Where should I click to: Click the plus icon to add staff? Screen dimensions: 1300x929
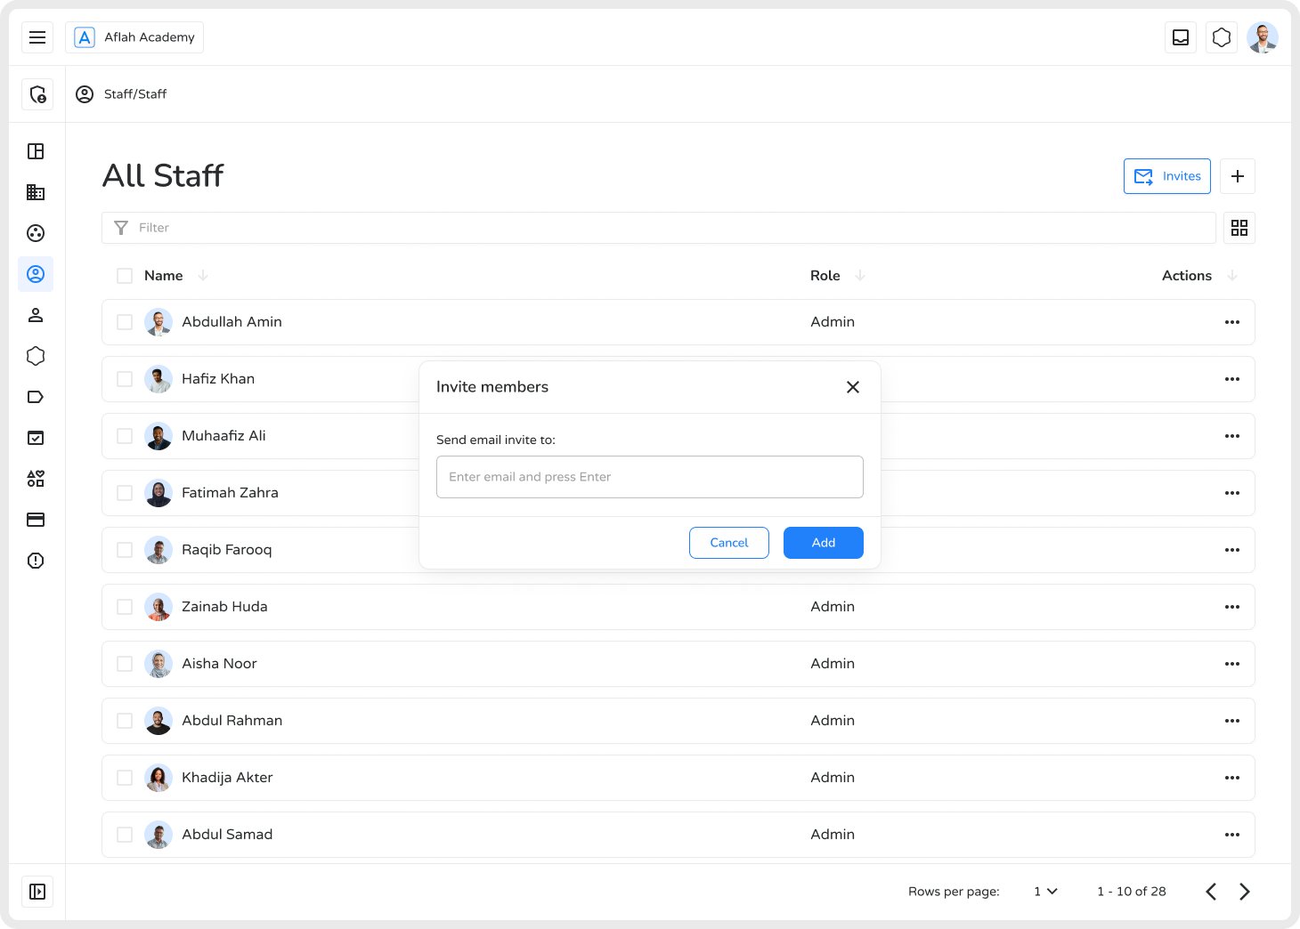pyautogui.click(x=1237, y=176)
